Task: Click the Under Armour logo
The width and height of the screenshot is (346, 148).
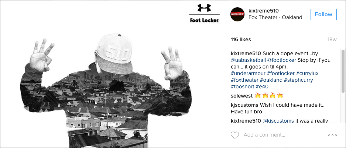Action: (x=204, y=8)
